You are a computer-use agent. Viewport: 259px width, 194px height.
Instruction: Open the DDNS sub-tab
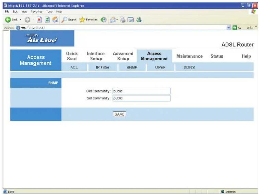pyautogui.click(x=189, y=67)
